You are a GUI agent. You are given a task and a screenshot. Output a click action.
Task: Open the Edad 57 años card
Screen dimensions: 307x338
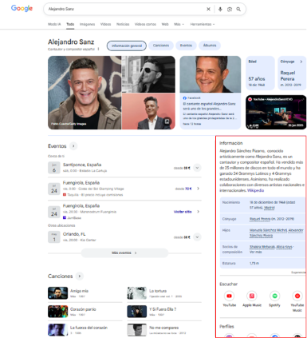point(260,73)
